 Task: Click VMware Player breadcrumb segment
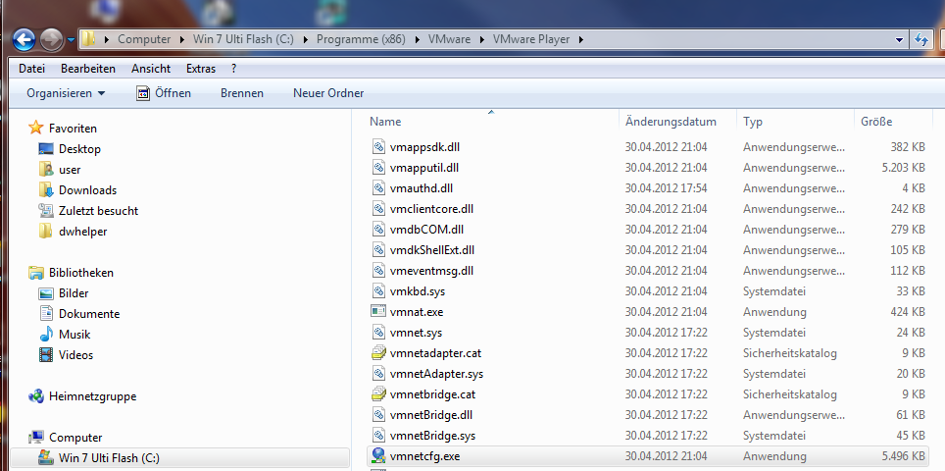[x=531, y=39]
